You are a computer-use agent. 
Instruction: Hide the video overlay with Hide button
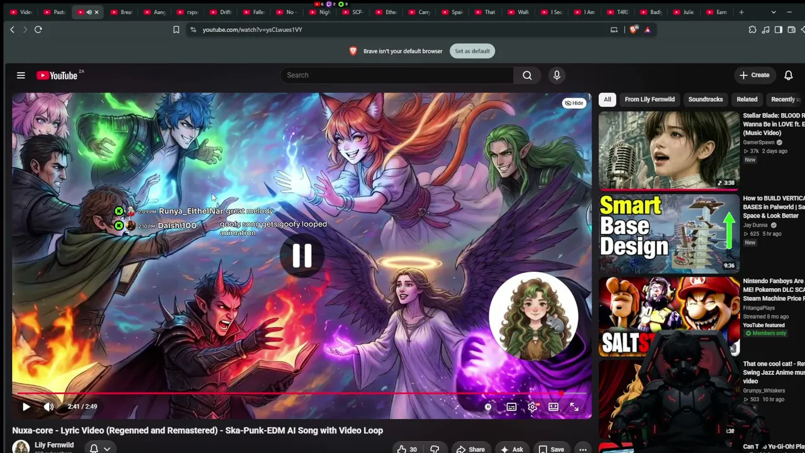click(574, 103)
